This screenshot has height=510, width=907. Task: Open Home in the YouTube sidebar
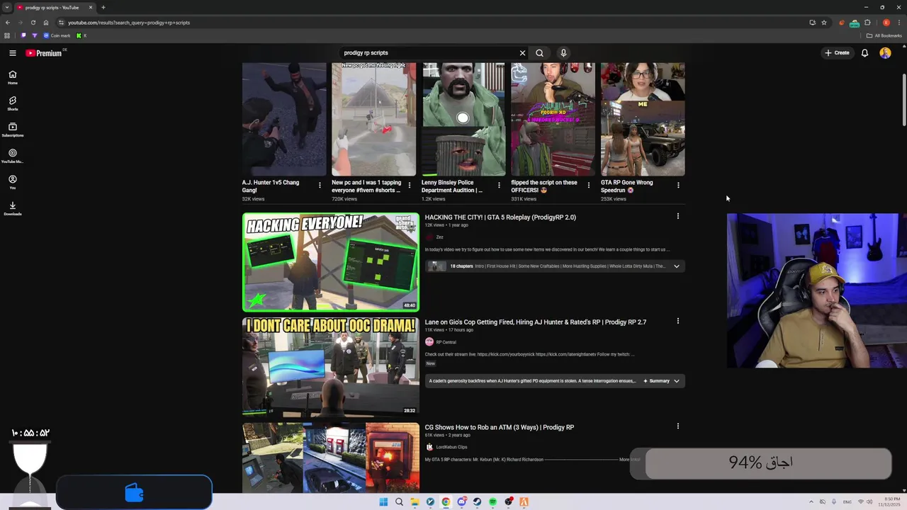coord(13,77)
